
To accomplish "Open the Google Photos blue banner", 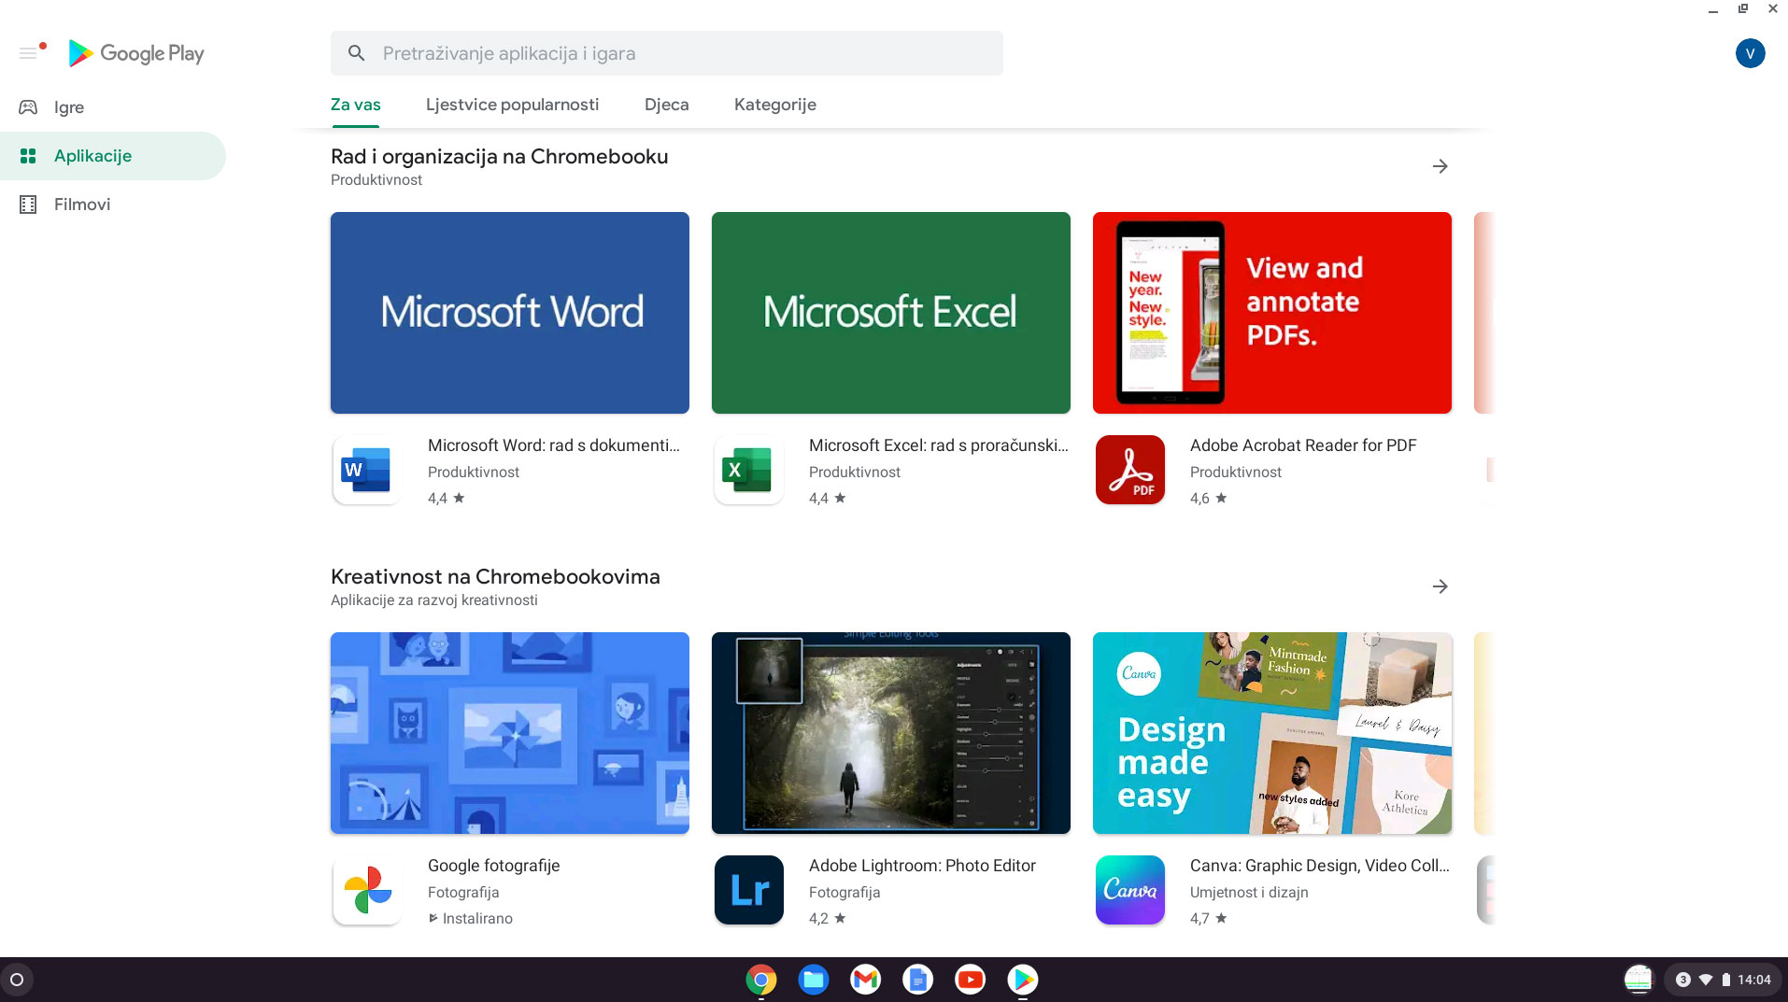I will pos(510,733).
